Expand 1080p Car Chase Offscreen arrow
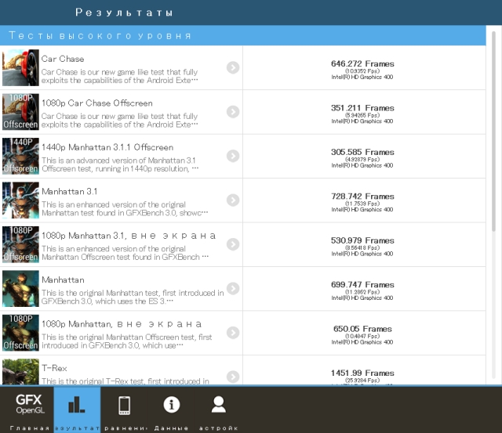502x433 pixels. (233, 111)
